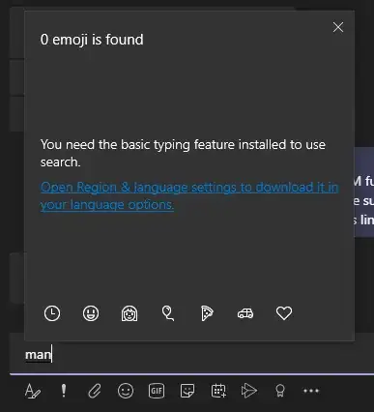Click '0 emoji is found' text
Viewport: 374px width, 412px height.
(92, 40)
